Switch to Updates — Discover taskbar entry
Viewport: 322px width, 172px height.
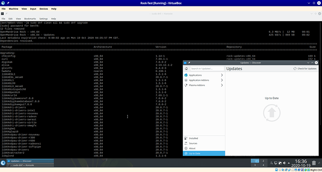[x=30, y=161]
